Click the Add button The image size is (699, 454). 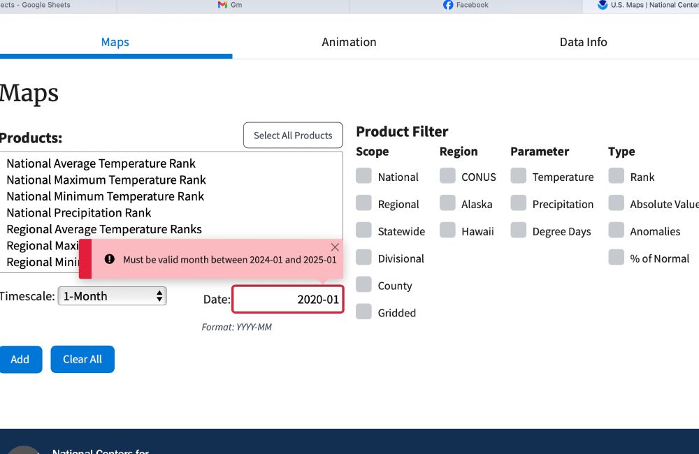pos(20,359)
